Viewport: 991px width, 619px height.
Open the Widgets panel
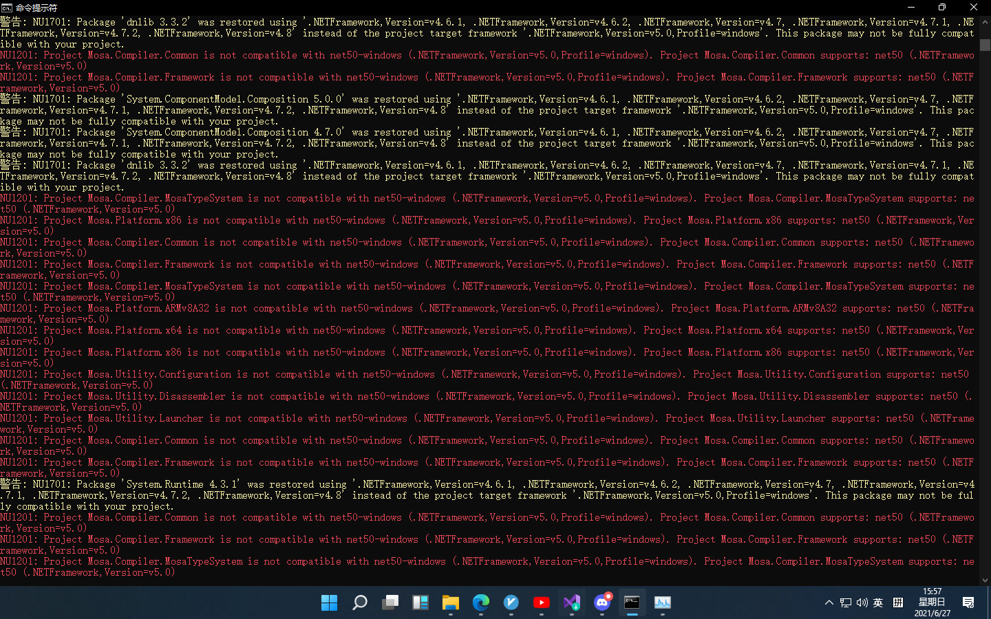point(420,602)
